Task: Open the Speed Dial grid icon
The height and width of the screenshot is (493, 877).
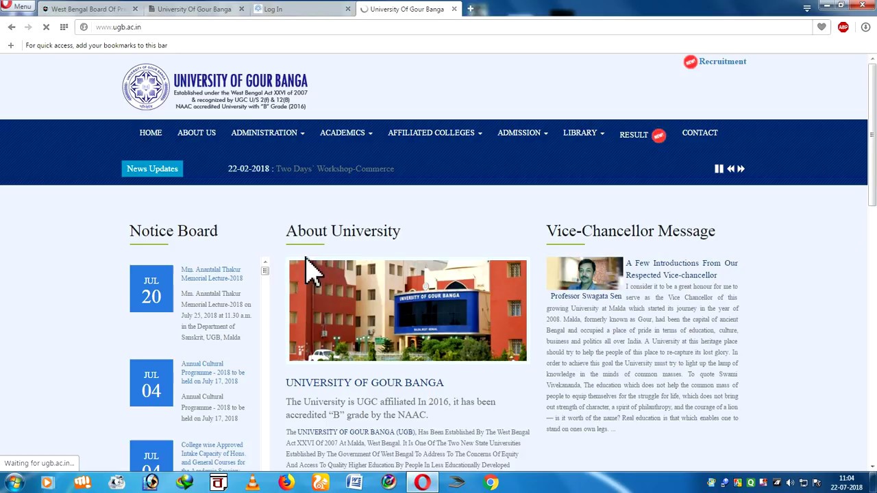Action: click(x=64, y=27)
